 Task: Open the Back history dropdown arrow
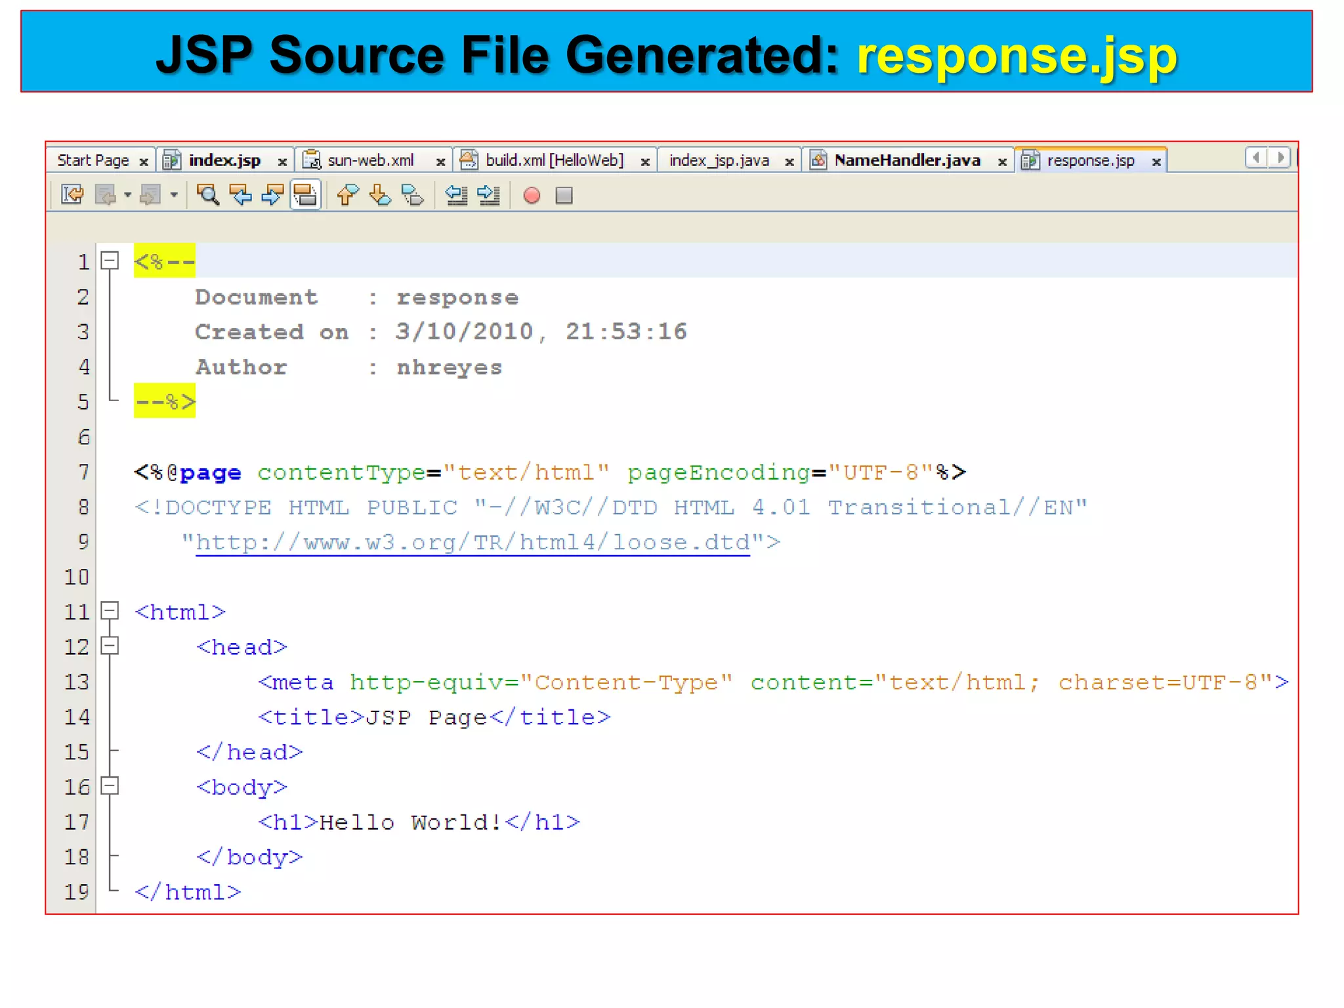click(127, 195)
